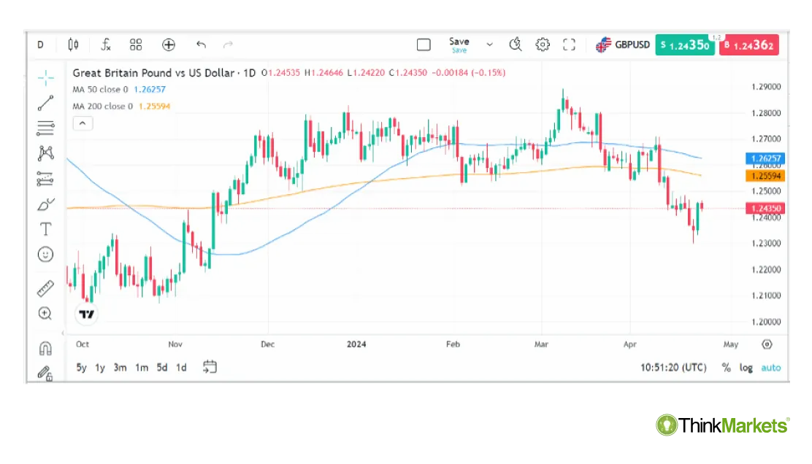Click the Sell button at 1.24350
This screenshot has height=464, width=812.
click(x=685, y=45)
